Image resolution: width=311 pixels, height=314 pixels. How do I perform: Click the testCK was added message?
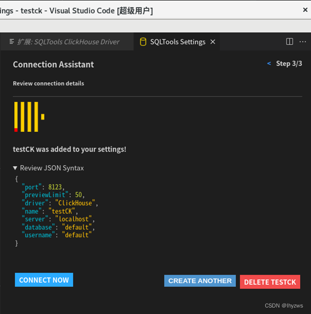click(70, 149)
